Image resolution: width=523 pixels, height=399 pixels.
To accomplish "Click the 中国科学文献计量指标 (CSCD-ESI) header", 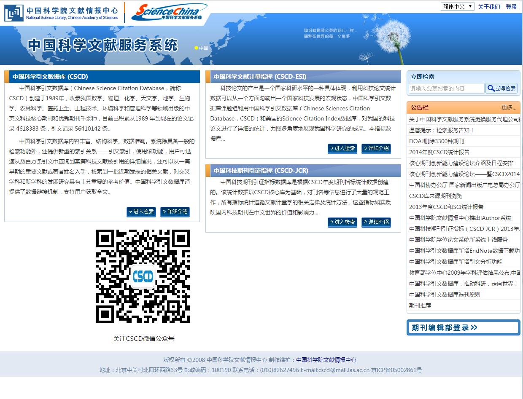I will pos(303,77).
